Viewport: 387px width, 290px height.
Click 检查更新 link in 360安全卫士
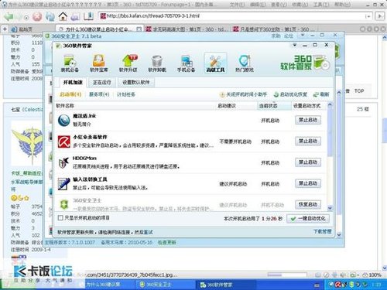167,242
